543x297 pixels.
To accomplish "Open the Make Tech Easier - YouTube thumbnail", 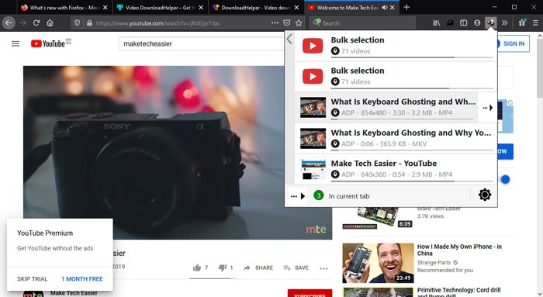I will click(x=313, y=169).
